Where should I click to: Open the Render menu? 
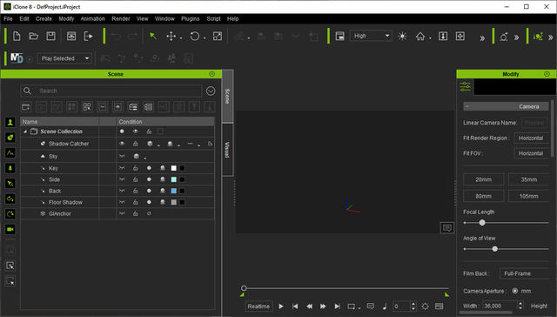coord(121,19)
